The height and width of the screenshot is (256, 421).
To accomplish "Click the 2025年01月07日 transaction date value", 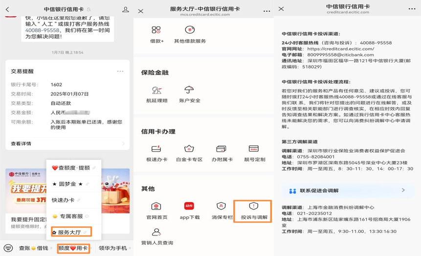I will (69, 94).
